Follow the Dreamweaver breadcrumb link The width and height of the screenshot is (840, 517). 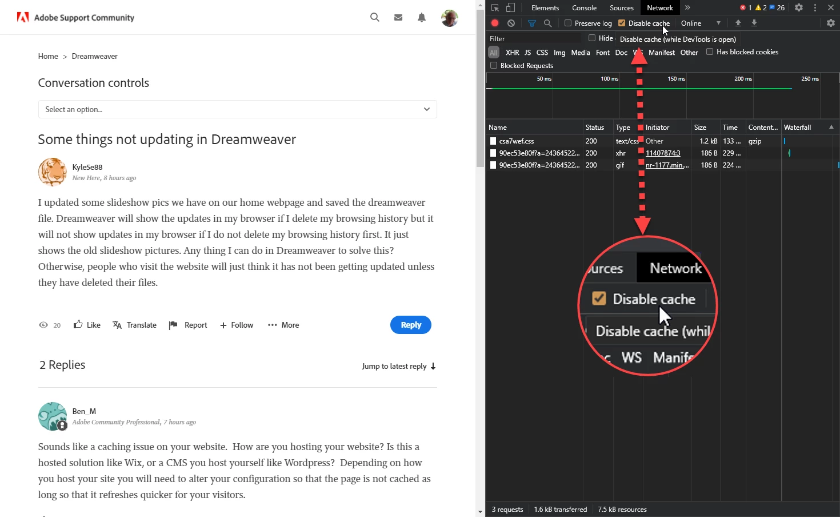(x=95, y=56)
